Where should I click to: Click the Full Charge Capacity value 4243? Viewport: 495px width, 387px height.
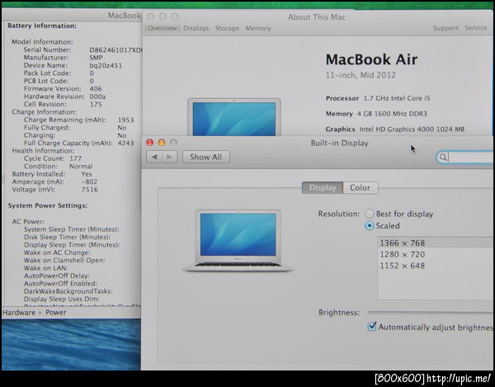click(x=126, y=144)
